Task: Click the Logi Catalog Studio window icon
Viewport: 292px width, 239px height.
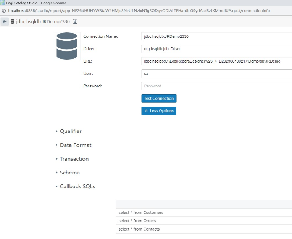Action: [3, 3]
